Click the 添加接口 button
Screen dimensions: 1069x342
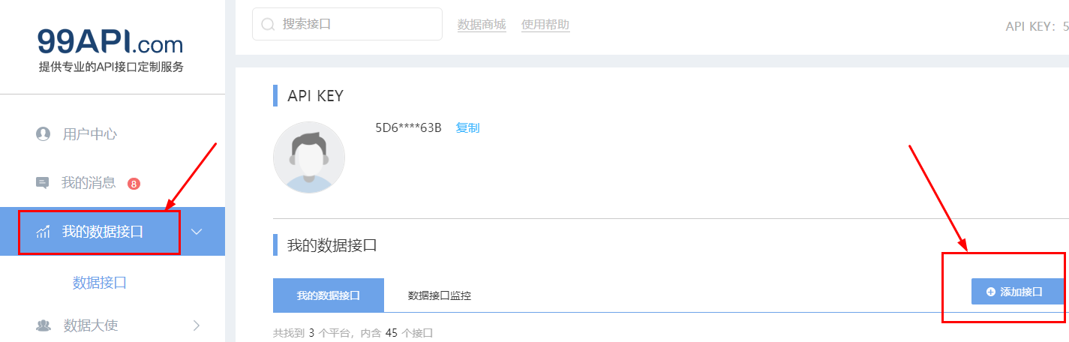pyautogui.click(x=1017, y=292)
